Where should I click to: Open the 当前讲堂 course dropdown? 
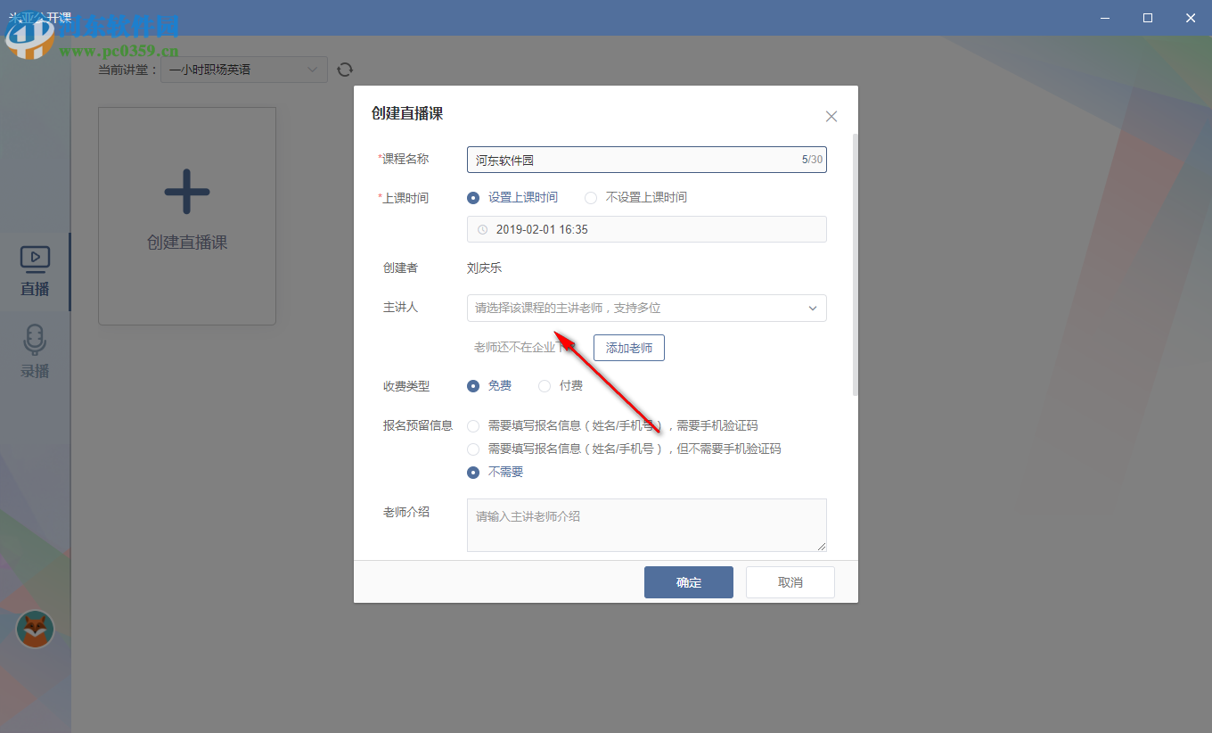pos(243,69)
